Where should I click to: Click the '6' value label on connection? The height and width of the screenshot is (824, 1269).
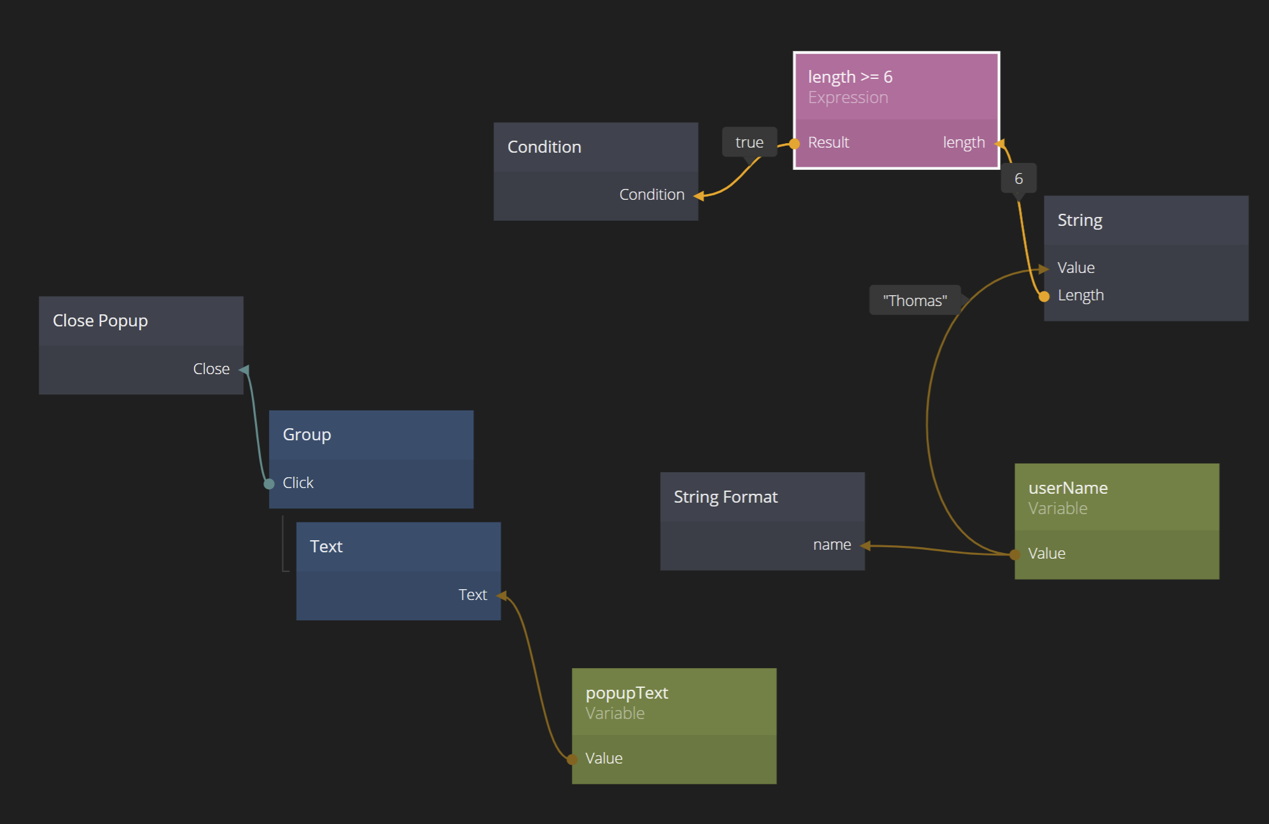1018,179
